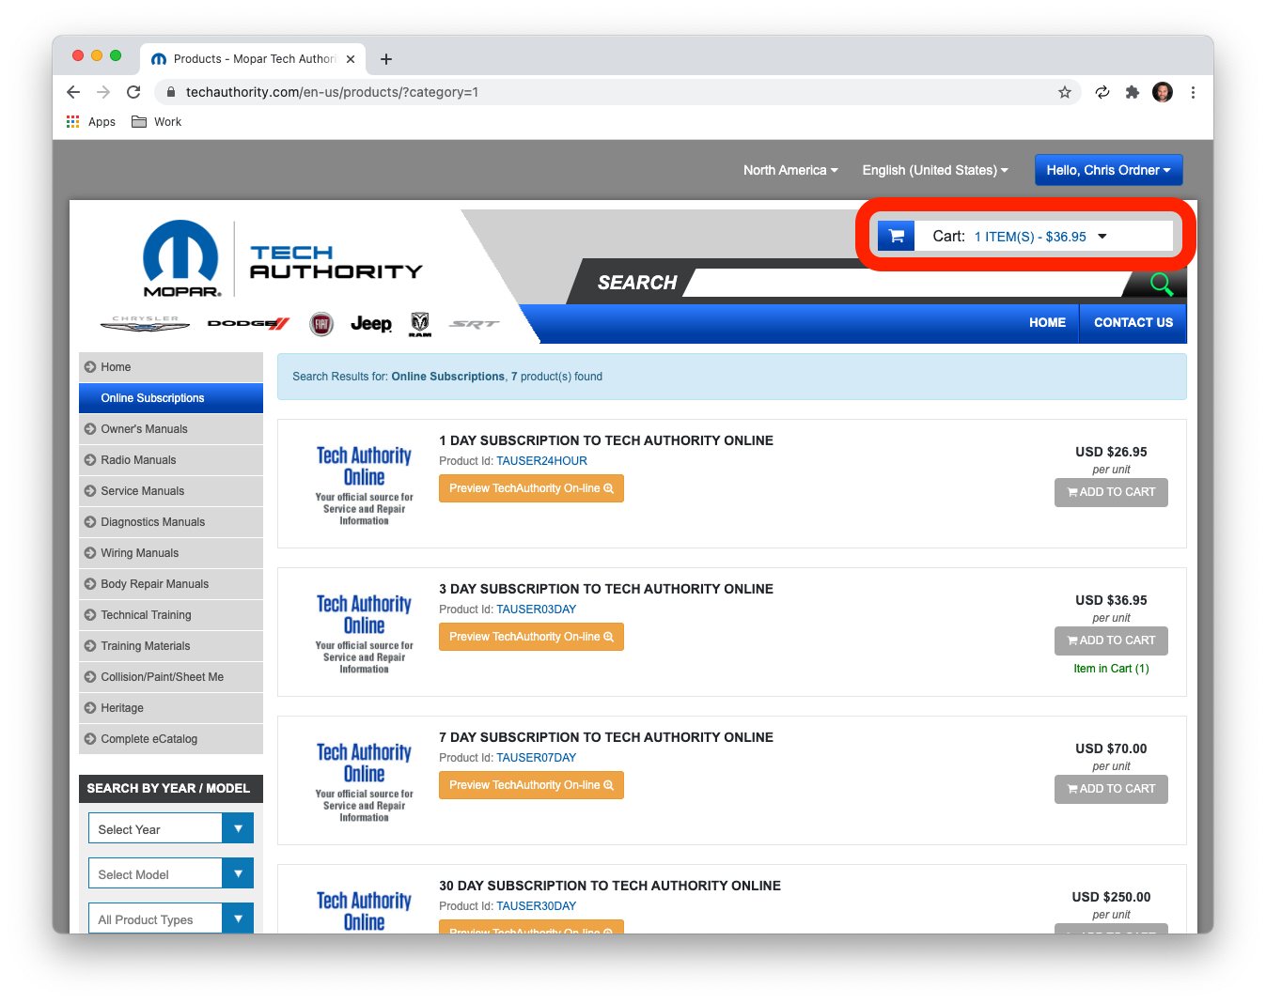1266x1003 pixels.
Task: Click the SRT brand logo
Action: [x=475, y=324]
